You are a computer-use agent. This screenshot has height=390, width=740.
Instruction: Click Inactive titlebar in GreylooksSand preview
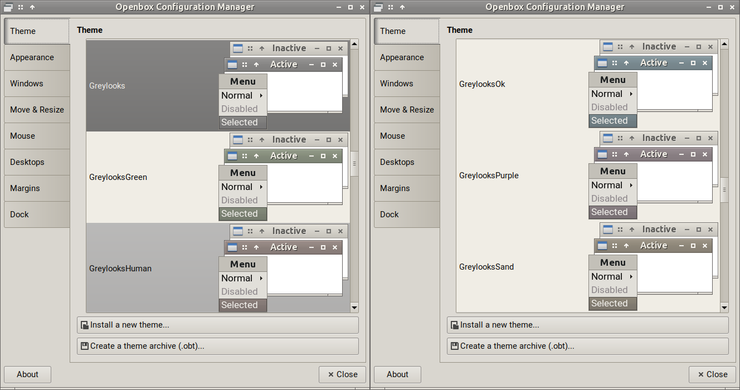pyautogui.click(x=659, y=230)
